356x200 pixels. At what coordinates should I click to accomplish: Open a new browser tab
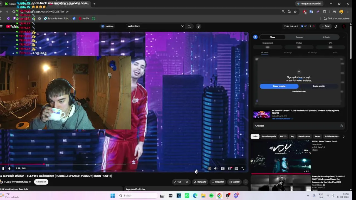tap(94, 4)
